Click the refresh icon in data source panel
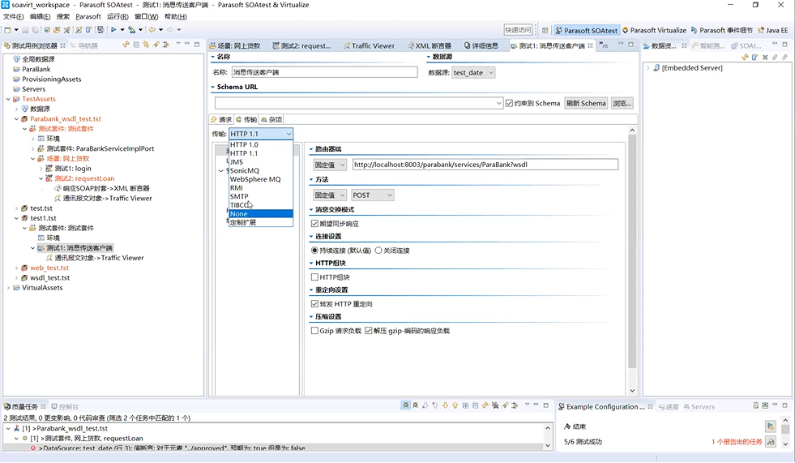The width and height of the screenshot is (795, 463). click(x=745, y=58)
